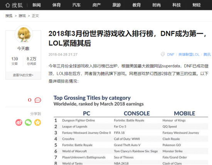Select 时尚 in the top navigation

[x=156, y=5]
